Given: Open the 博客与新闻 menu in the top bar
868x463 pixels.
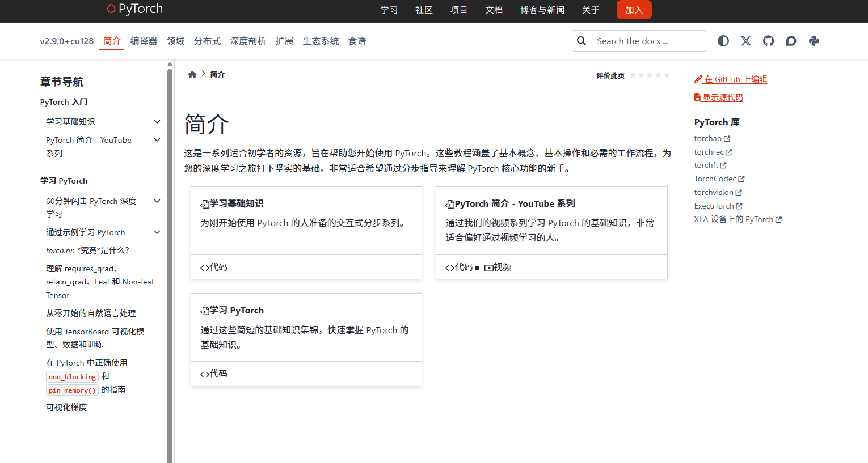Looking at the screenshot, I should [542, 10].
